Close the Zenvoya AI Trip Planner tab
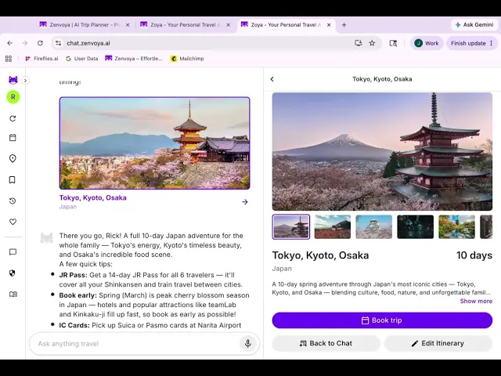The width and height of the screenshot is (501, 376). coord(128,24)
